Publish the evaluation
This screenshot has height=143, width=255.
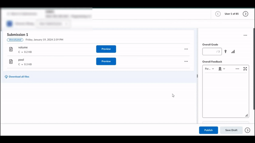[x=209, y=130]
